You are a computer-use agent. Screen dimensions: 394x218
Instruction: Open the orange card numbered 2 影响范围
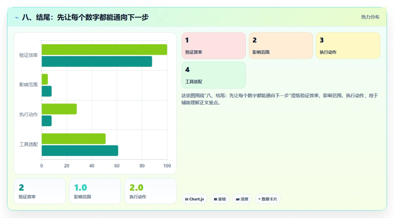point(281,46)
